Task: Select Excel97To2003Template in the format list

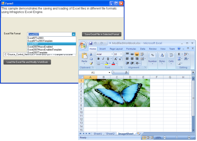Action: click(x=52, y=41)
